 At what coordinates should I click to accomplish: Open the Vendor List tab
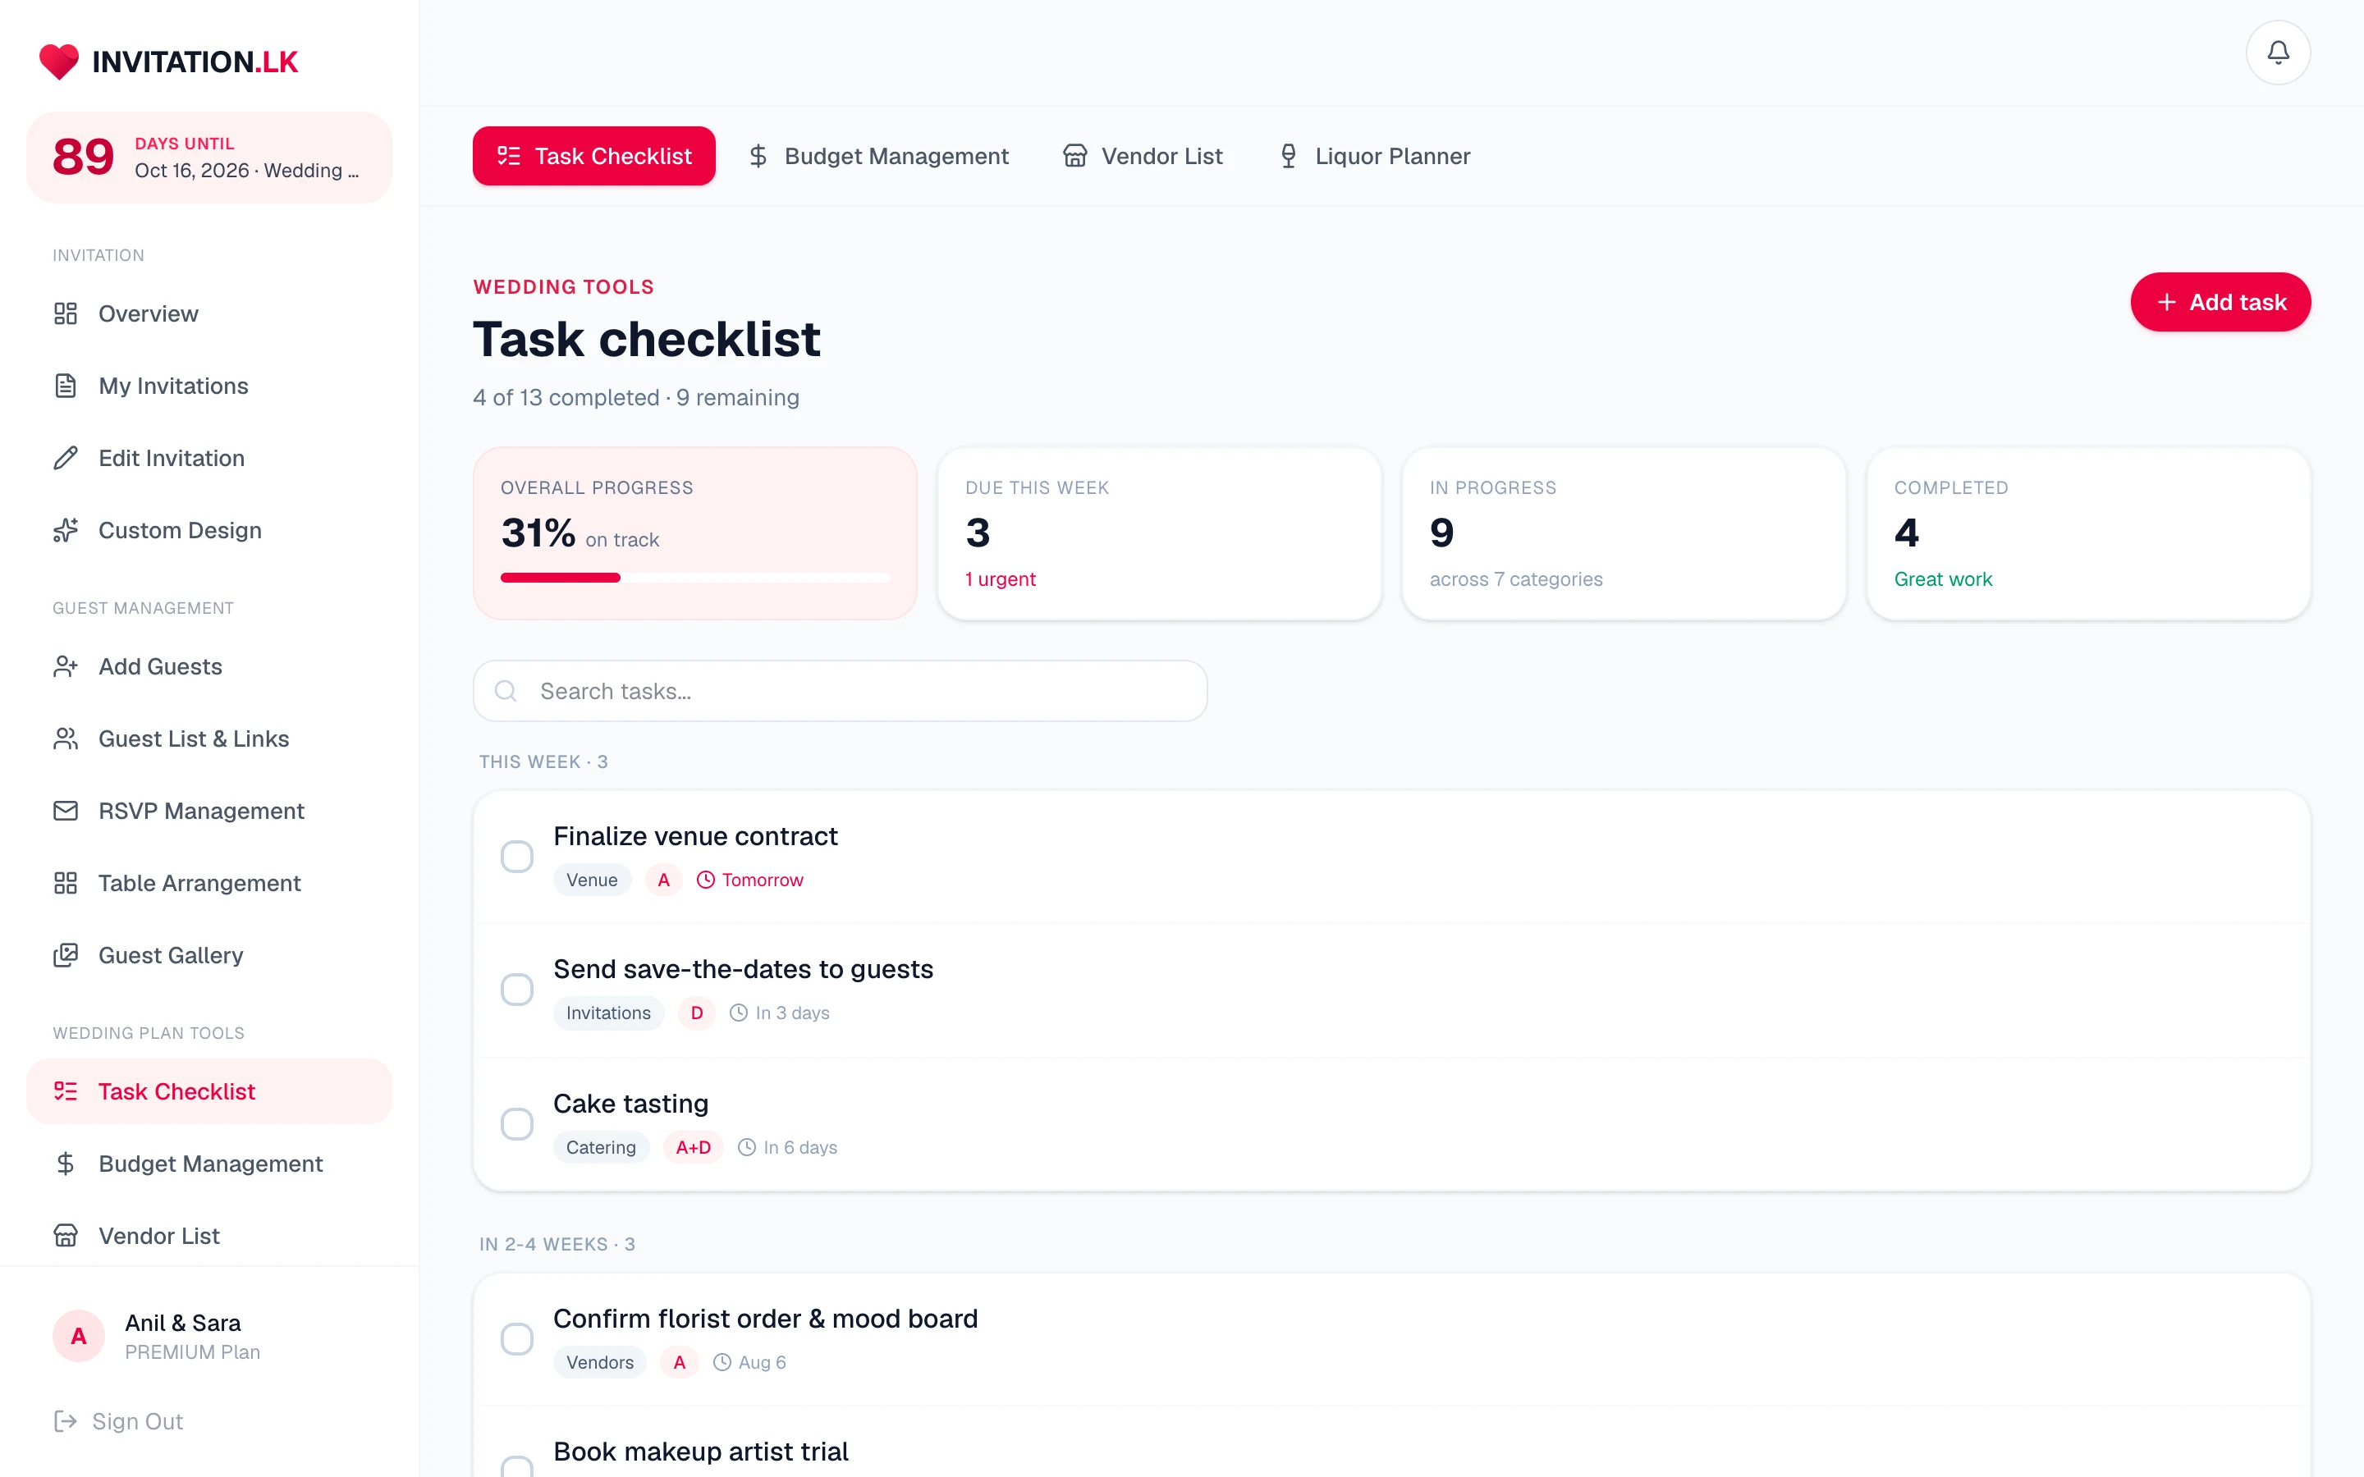point(1143,156)
